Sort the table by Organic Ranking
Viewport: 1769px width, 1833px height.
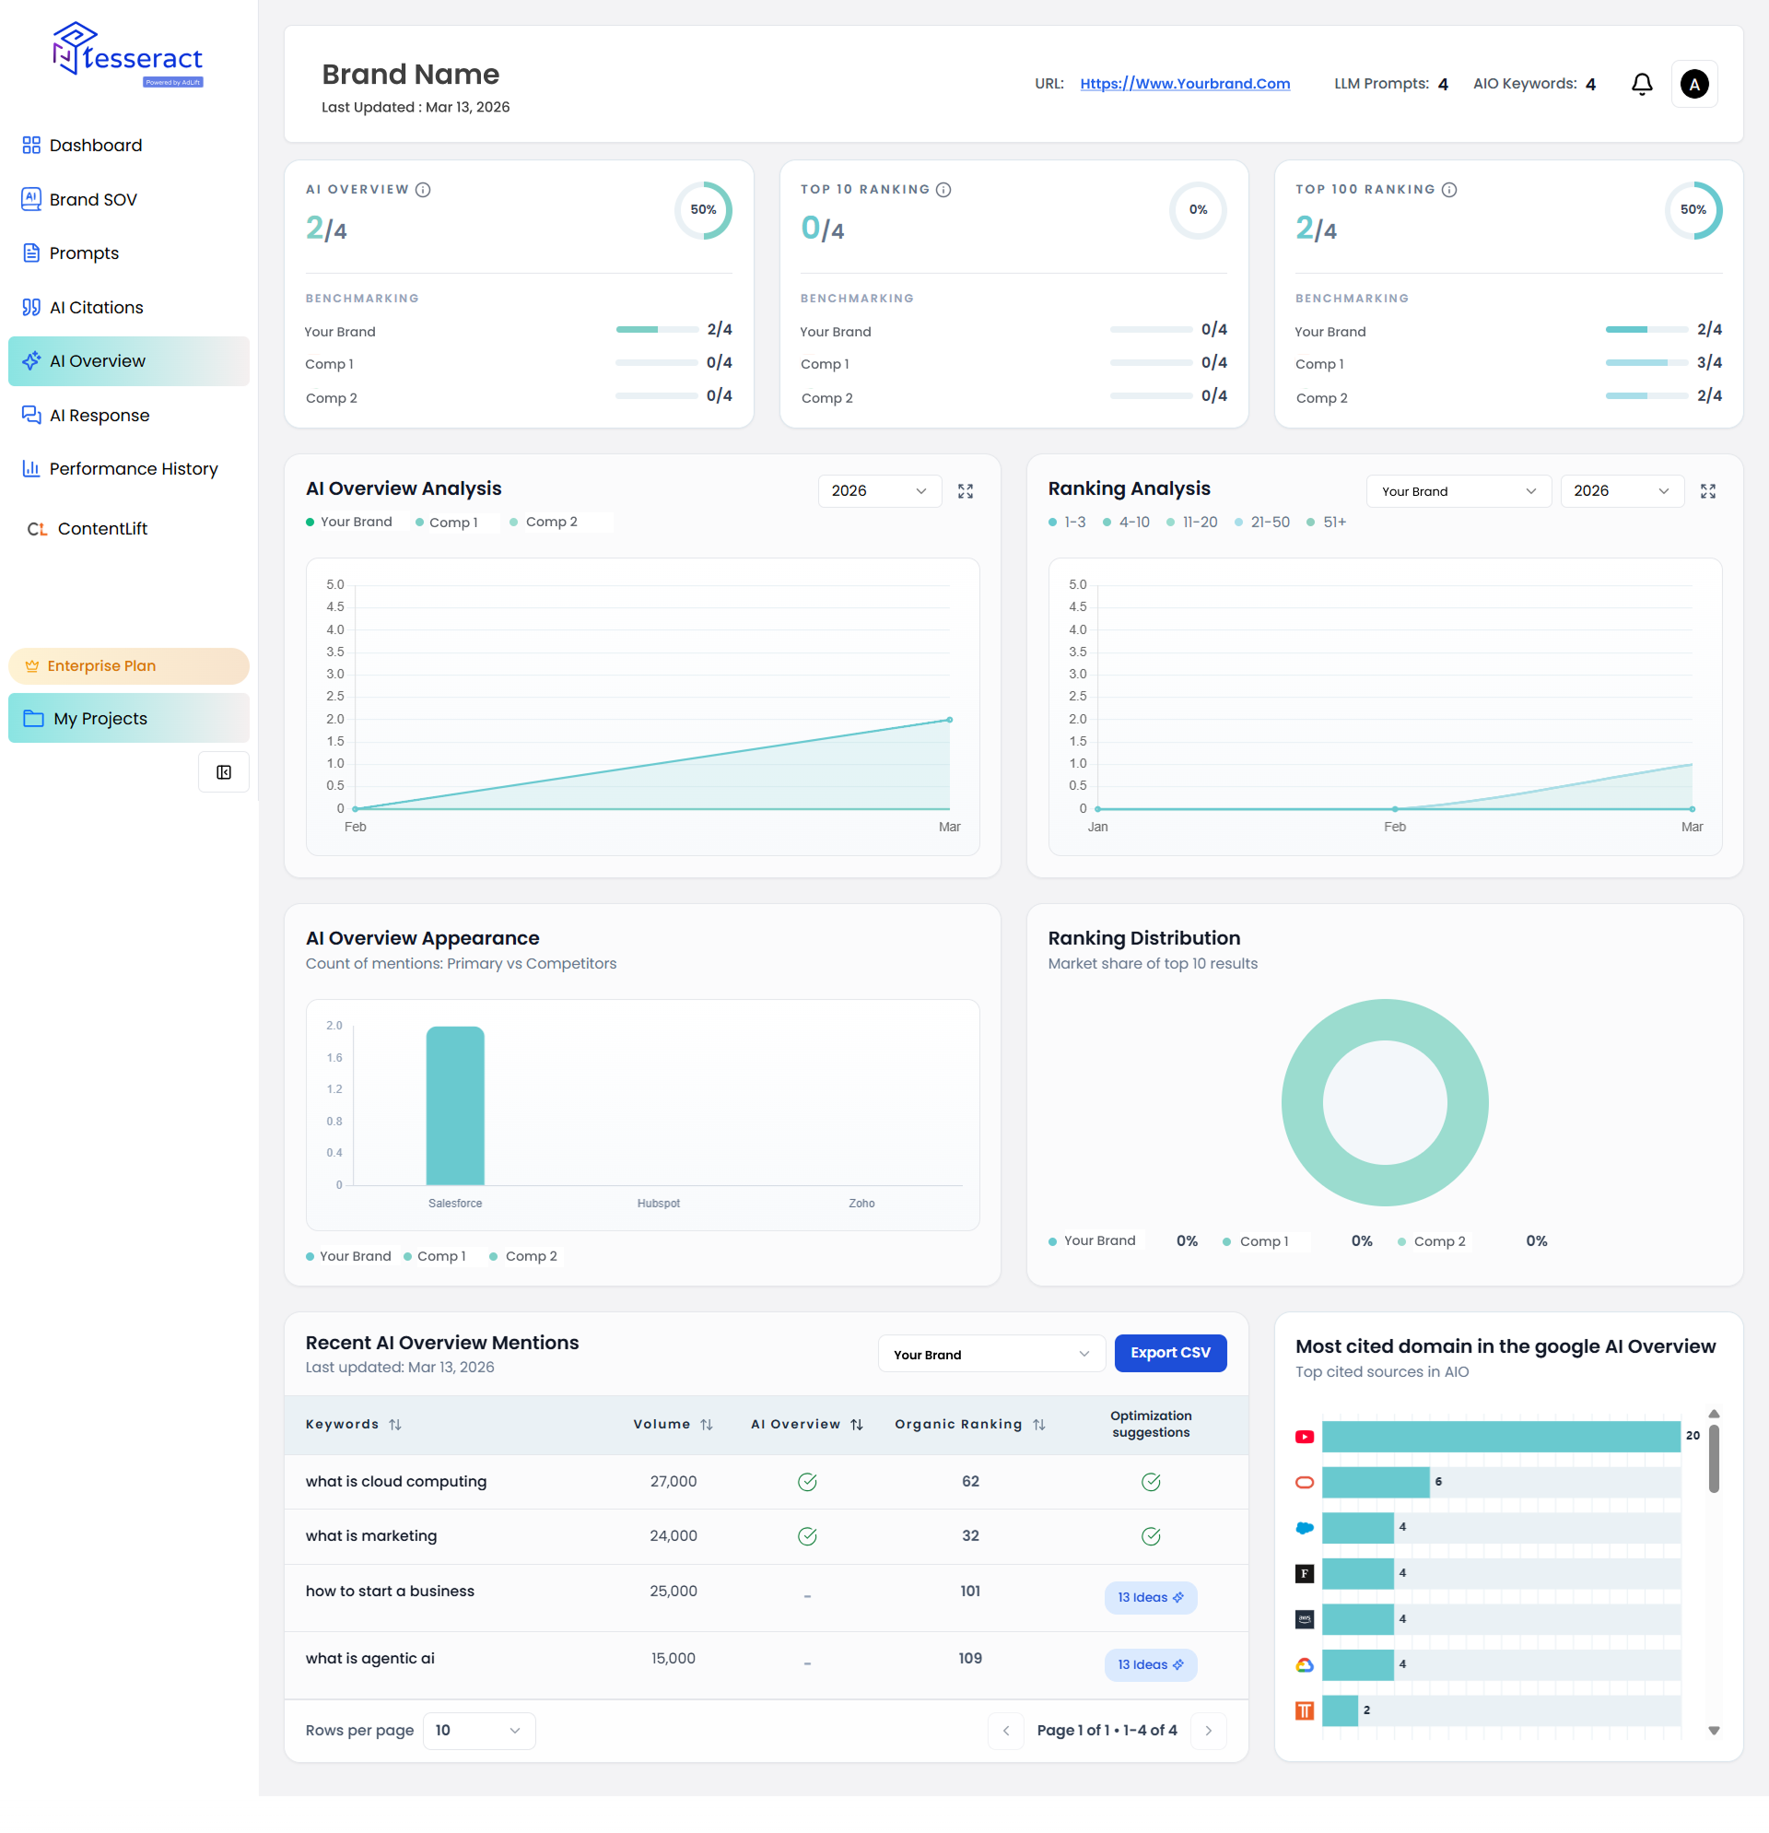(x=1038, y=1425)
